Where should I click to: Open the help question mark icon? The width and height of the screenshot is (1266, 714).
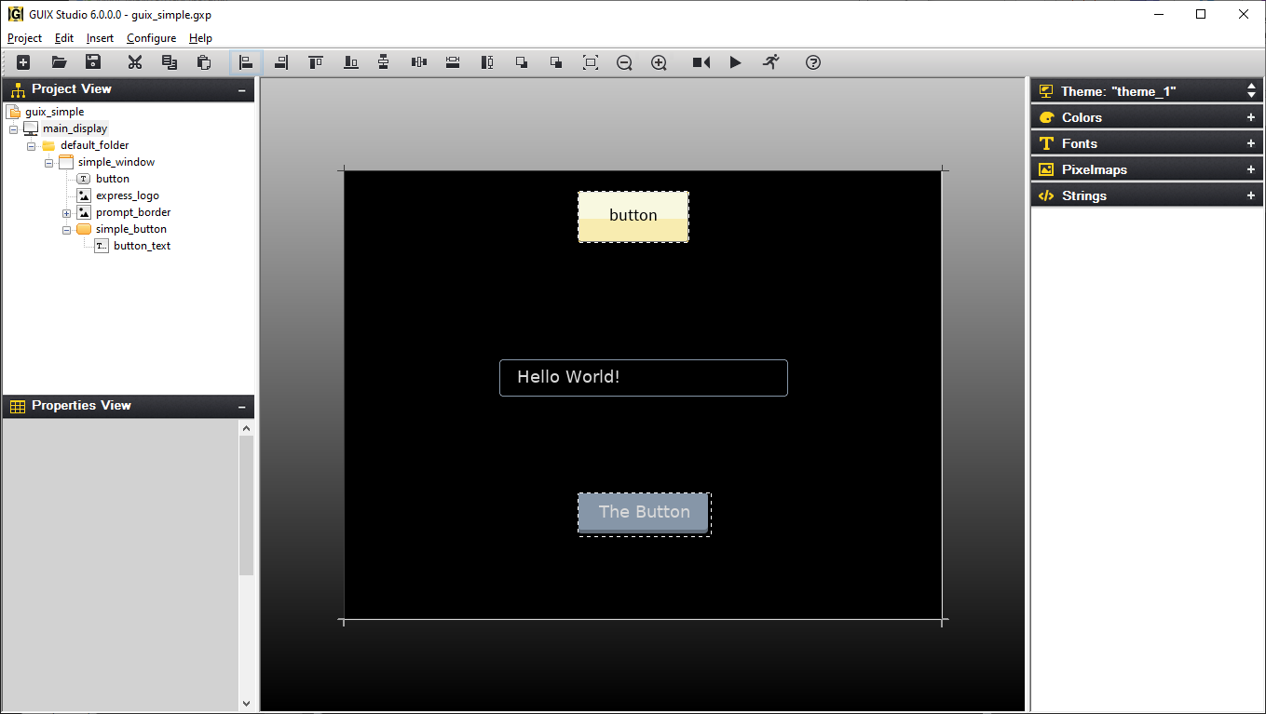click(812, 62)
